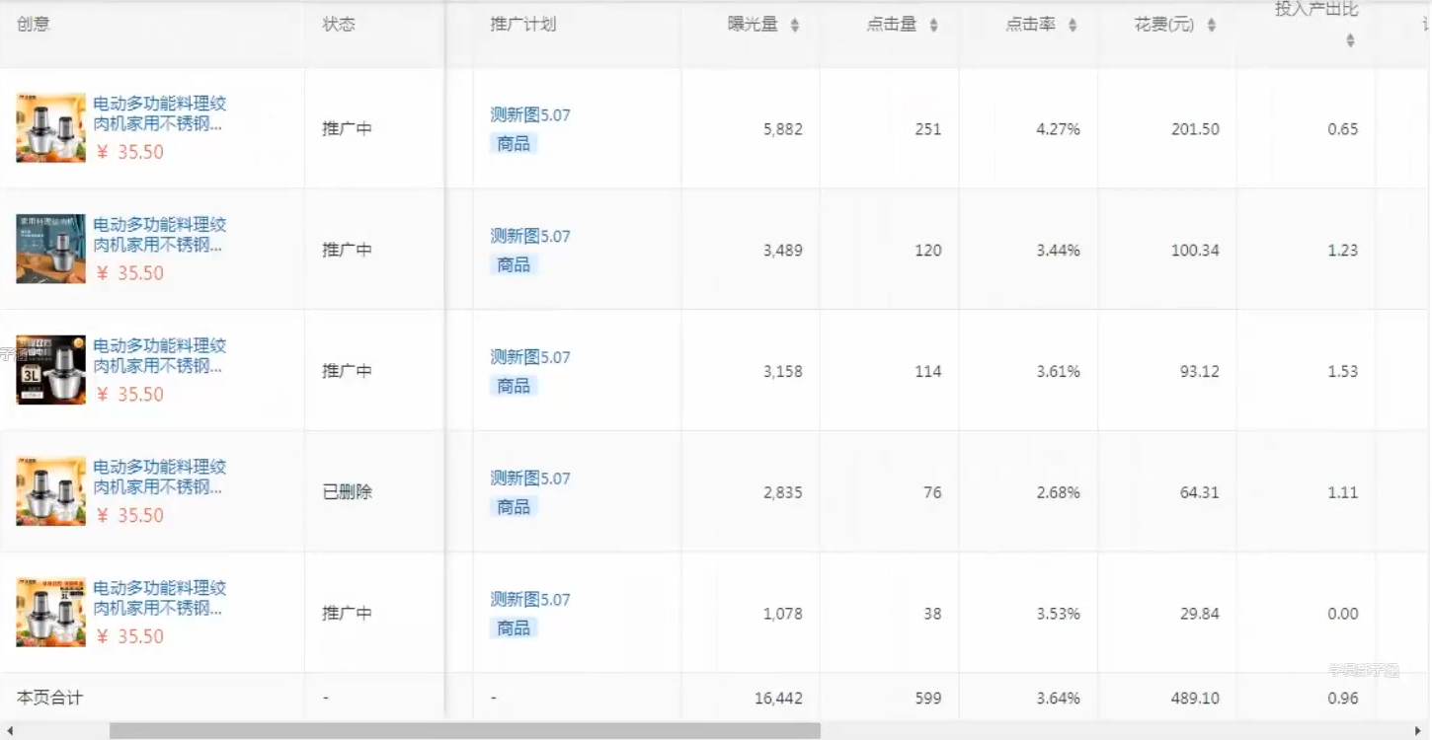This screenshot has width=1432, height=740.
Task: Click 推广中 status in the 5,882 row
Action: point(348,128)
